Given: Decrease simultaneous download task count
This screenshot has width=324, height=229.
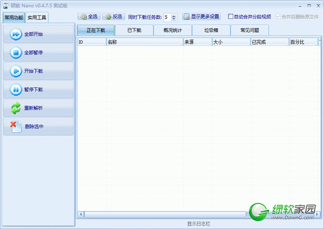Looking at the screenshot, I should point(174,19).
